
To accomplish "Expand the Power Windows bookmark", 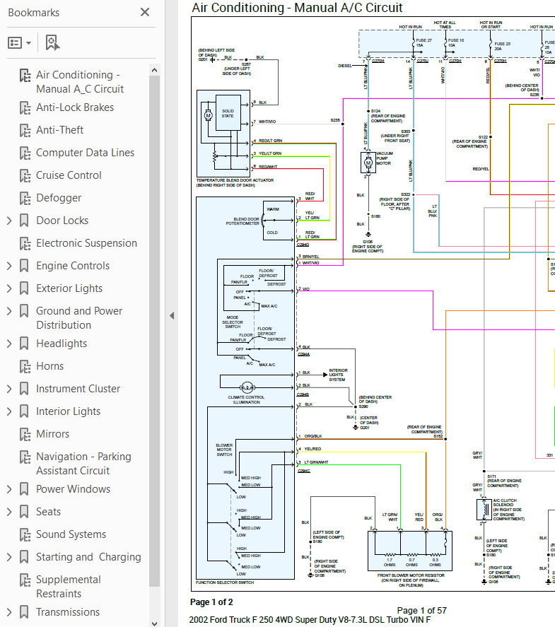I will 9,489.
